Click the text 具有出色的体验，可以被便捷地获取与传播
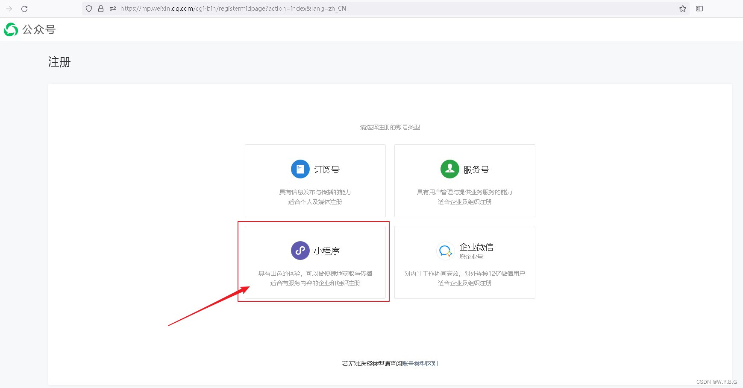The width and height of the screenshot is (743, 388). (x=315, y=274)
